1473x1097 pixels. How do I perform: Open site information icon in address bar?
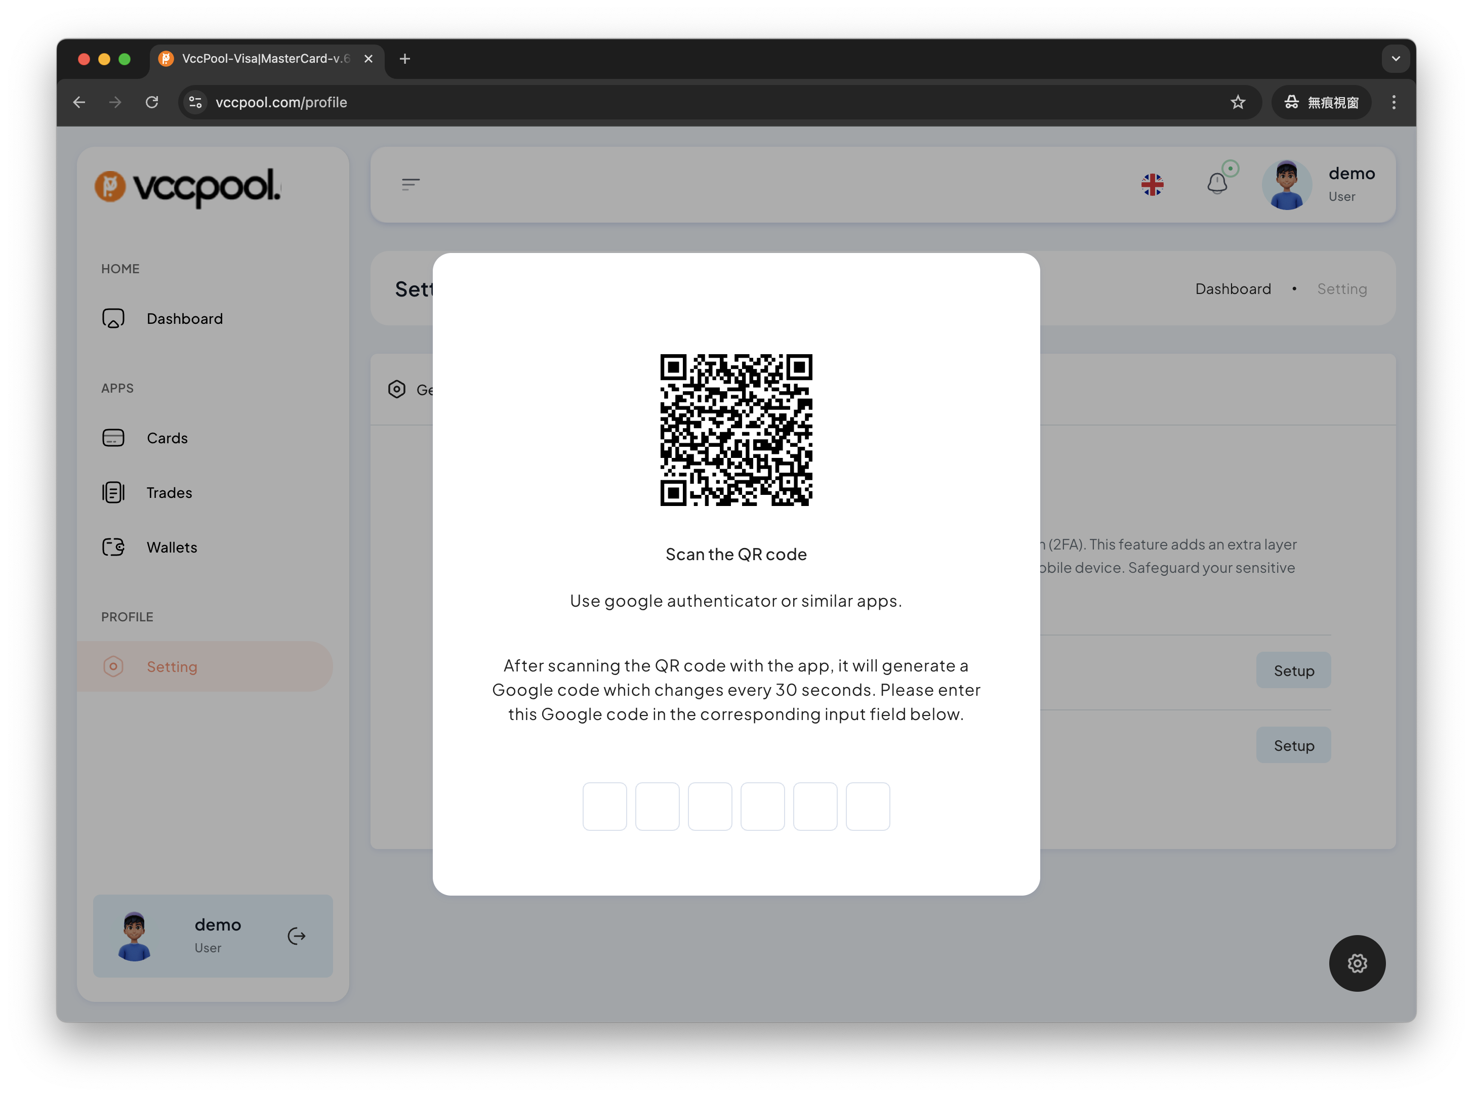[x=195, y=102]
